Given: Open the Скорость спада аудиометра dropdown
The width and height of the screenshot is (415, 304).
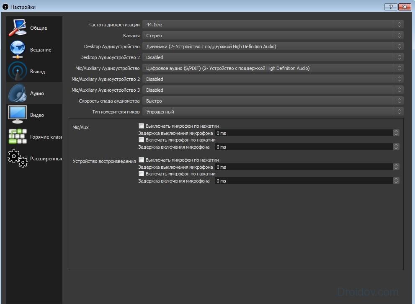Looking at the screenshot, I should 273,101.
